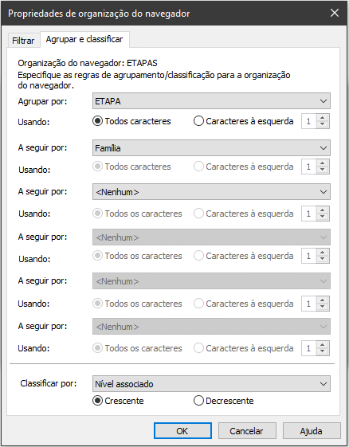Select Todos os caracteres under first Nenhum row
349x447 pixels.
(137, 214)
